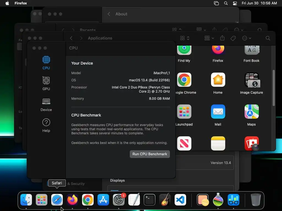Open the News app in Applications
This screenshot has width=282, height=211.
[x=184, y=143]
